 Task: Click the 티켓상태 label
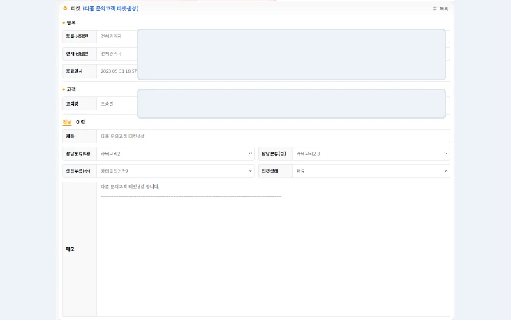[270, 171]
